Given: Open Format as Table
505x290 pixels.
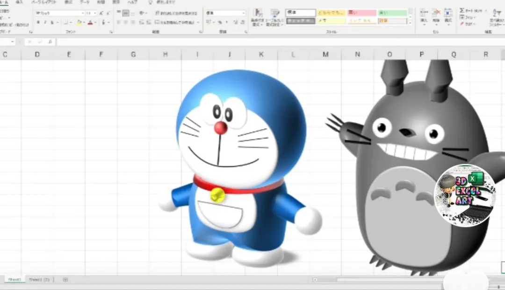Looking at the screenshot, I should pyautogui.click(x=275, y=17).
